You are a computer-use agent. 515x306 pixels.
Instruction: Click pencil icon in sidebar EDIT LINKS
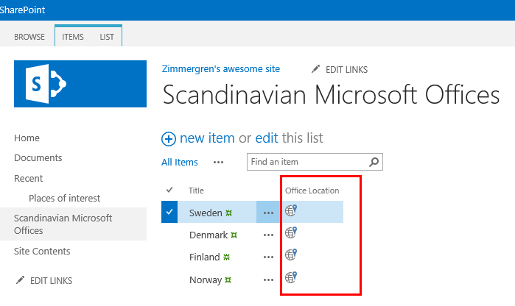click(x=20, y=280)
